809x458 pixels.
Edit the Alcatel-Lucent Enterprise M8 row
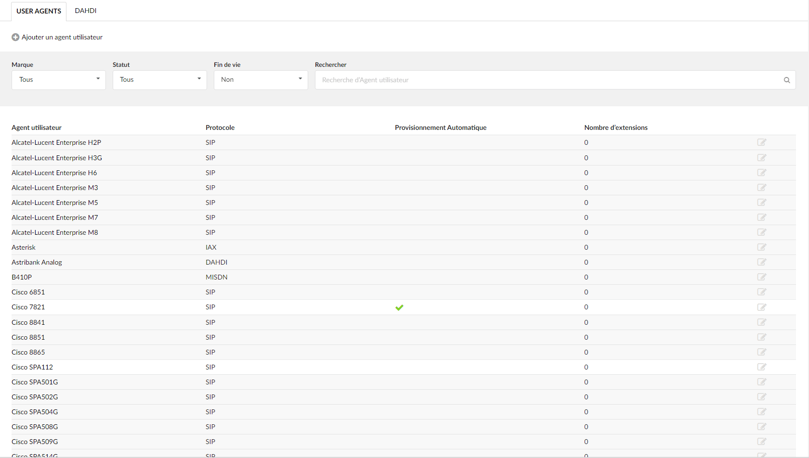[762, 232]
